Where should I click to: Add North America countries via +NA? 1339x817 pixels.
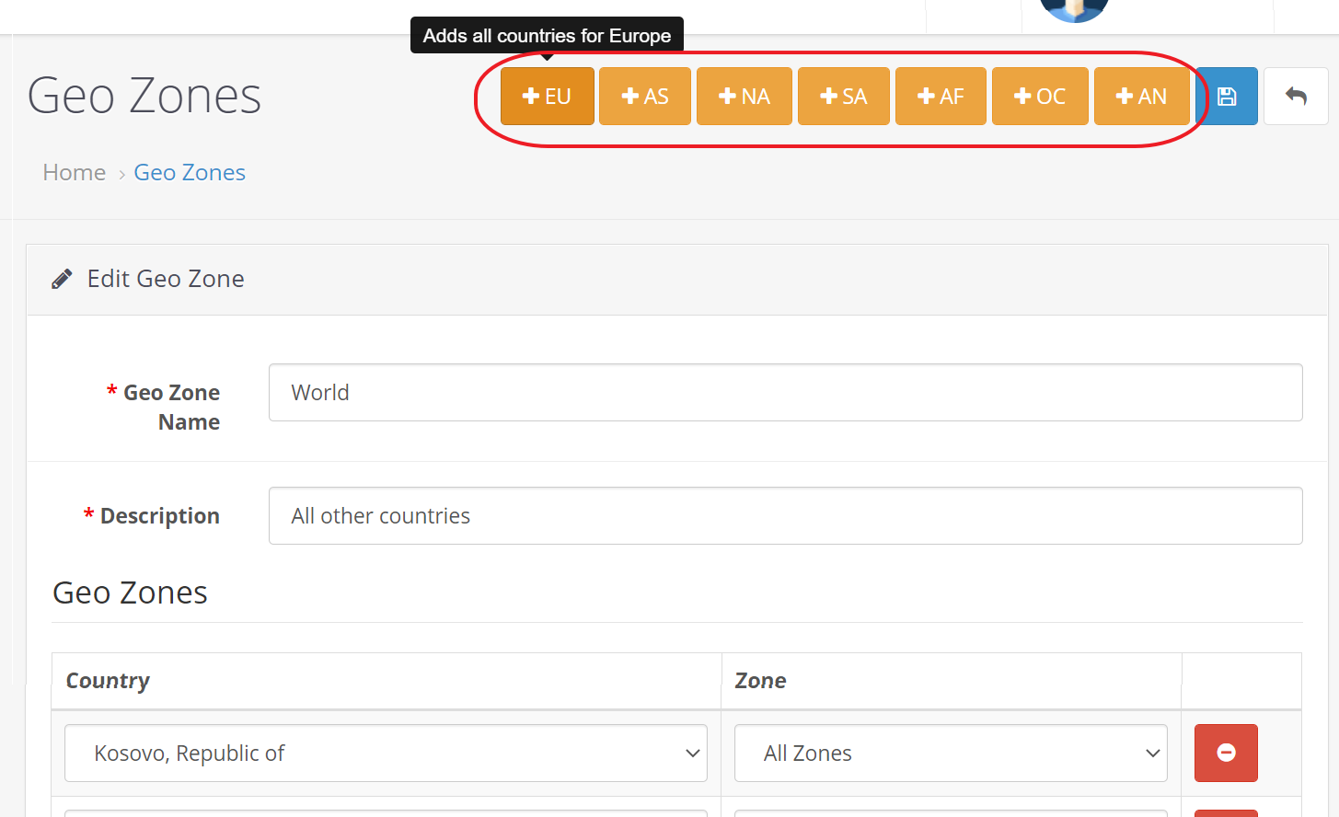pyautogui.click(x=744, y=97)
